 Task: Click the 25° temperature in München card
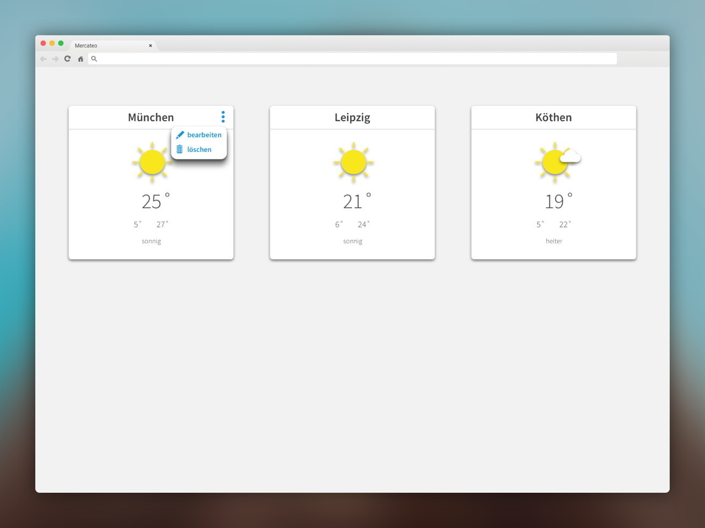[156, 201]
